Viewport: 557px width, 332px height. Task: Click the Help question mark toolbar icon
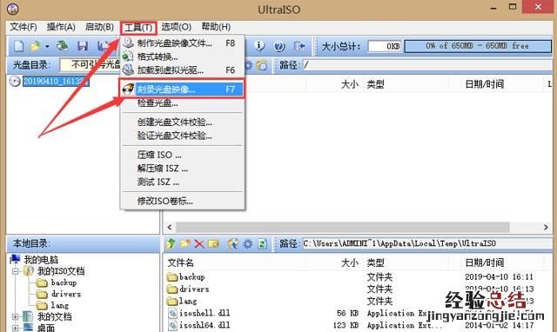(x=279, y=46)
